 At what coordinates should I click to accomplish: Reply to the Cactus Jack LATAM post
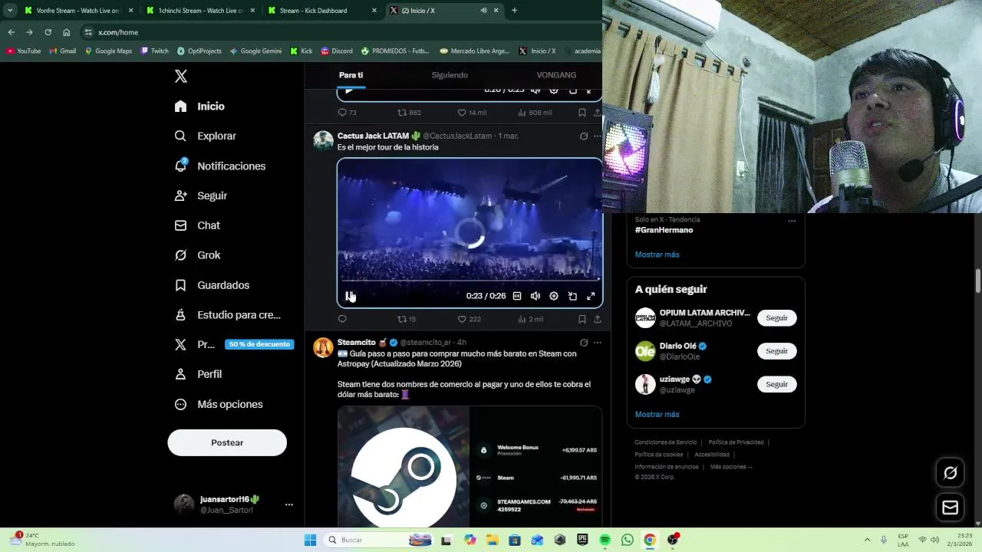coord(342,319)
